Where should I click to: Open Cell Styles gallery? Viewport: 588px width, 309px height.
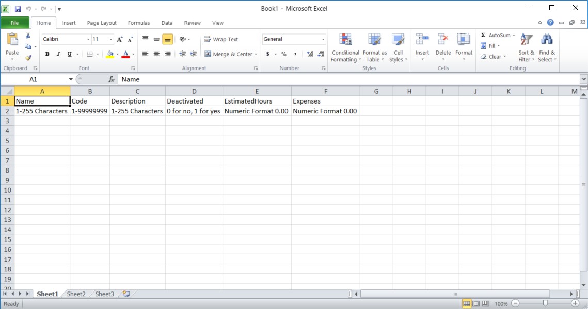pyautogui.click(x=398, y=47)
